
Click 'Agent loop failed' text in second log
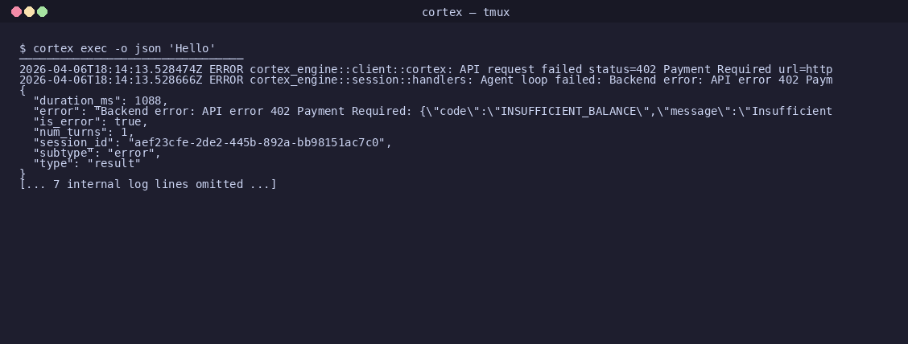538,80
